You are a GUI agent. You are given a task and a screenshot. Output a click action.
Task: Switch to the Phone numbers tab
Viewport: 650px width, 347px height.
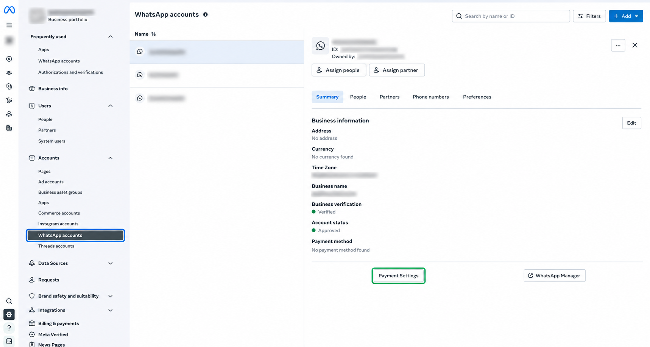[x=431, y=97]
